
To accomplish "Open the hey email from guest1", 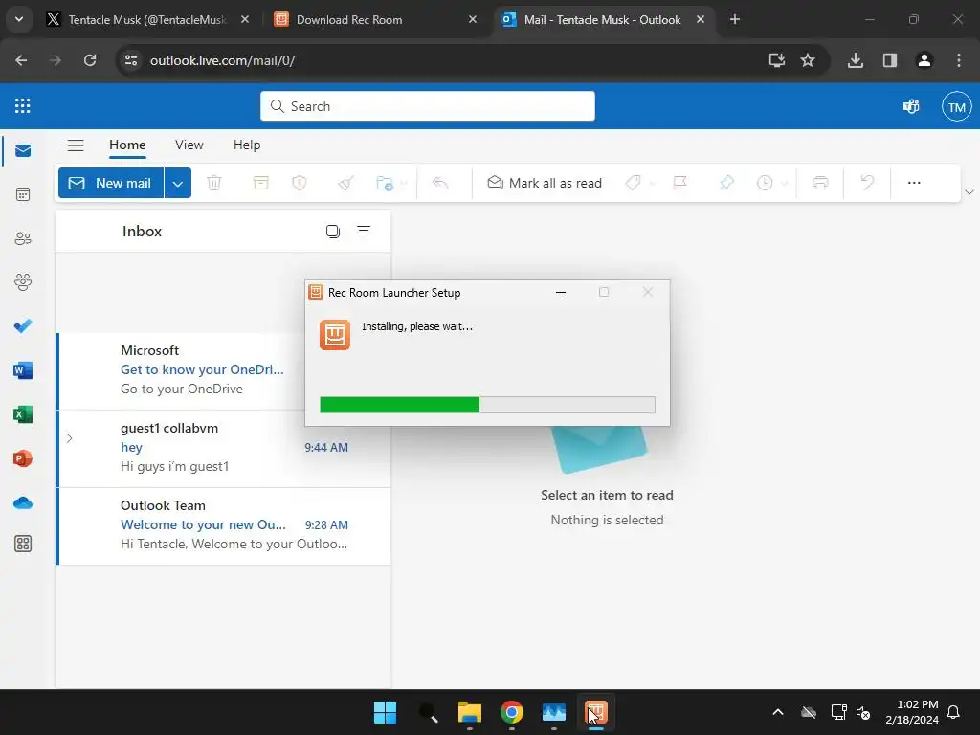I will pyautogui.click(x=224, y=448).
